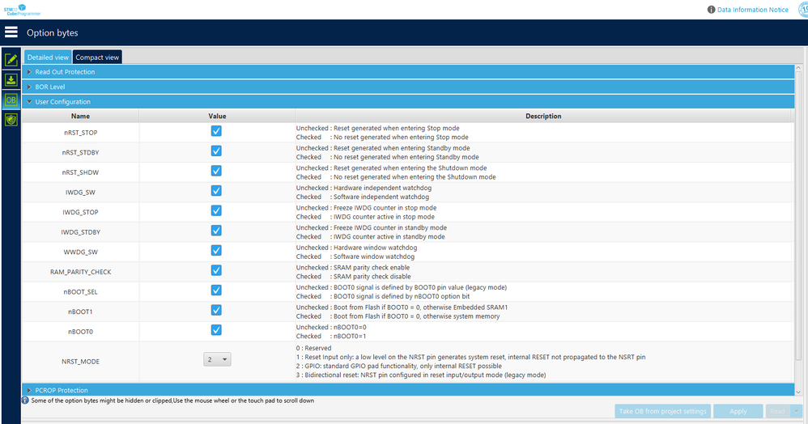
Task: Click the vertical scrollbar thumb
Action: pos(798,215)
